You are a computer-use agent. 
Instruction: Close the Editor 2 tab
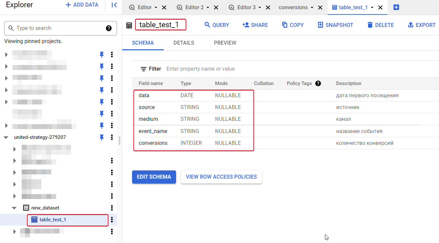tap(216, 7)
